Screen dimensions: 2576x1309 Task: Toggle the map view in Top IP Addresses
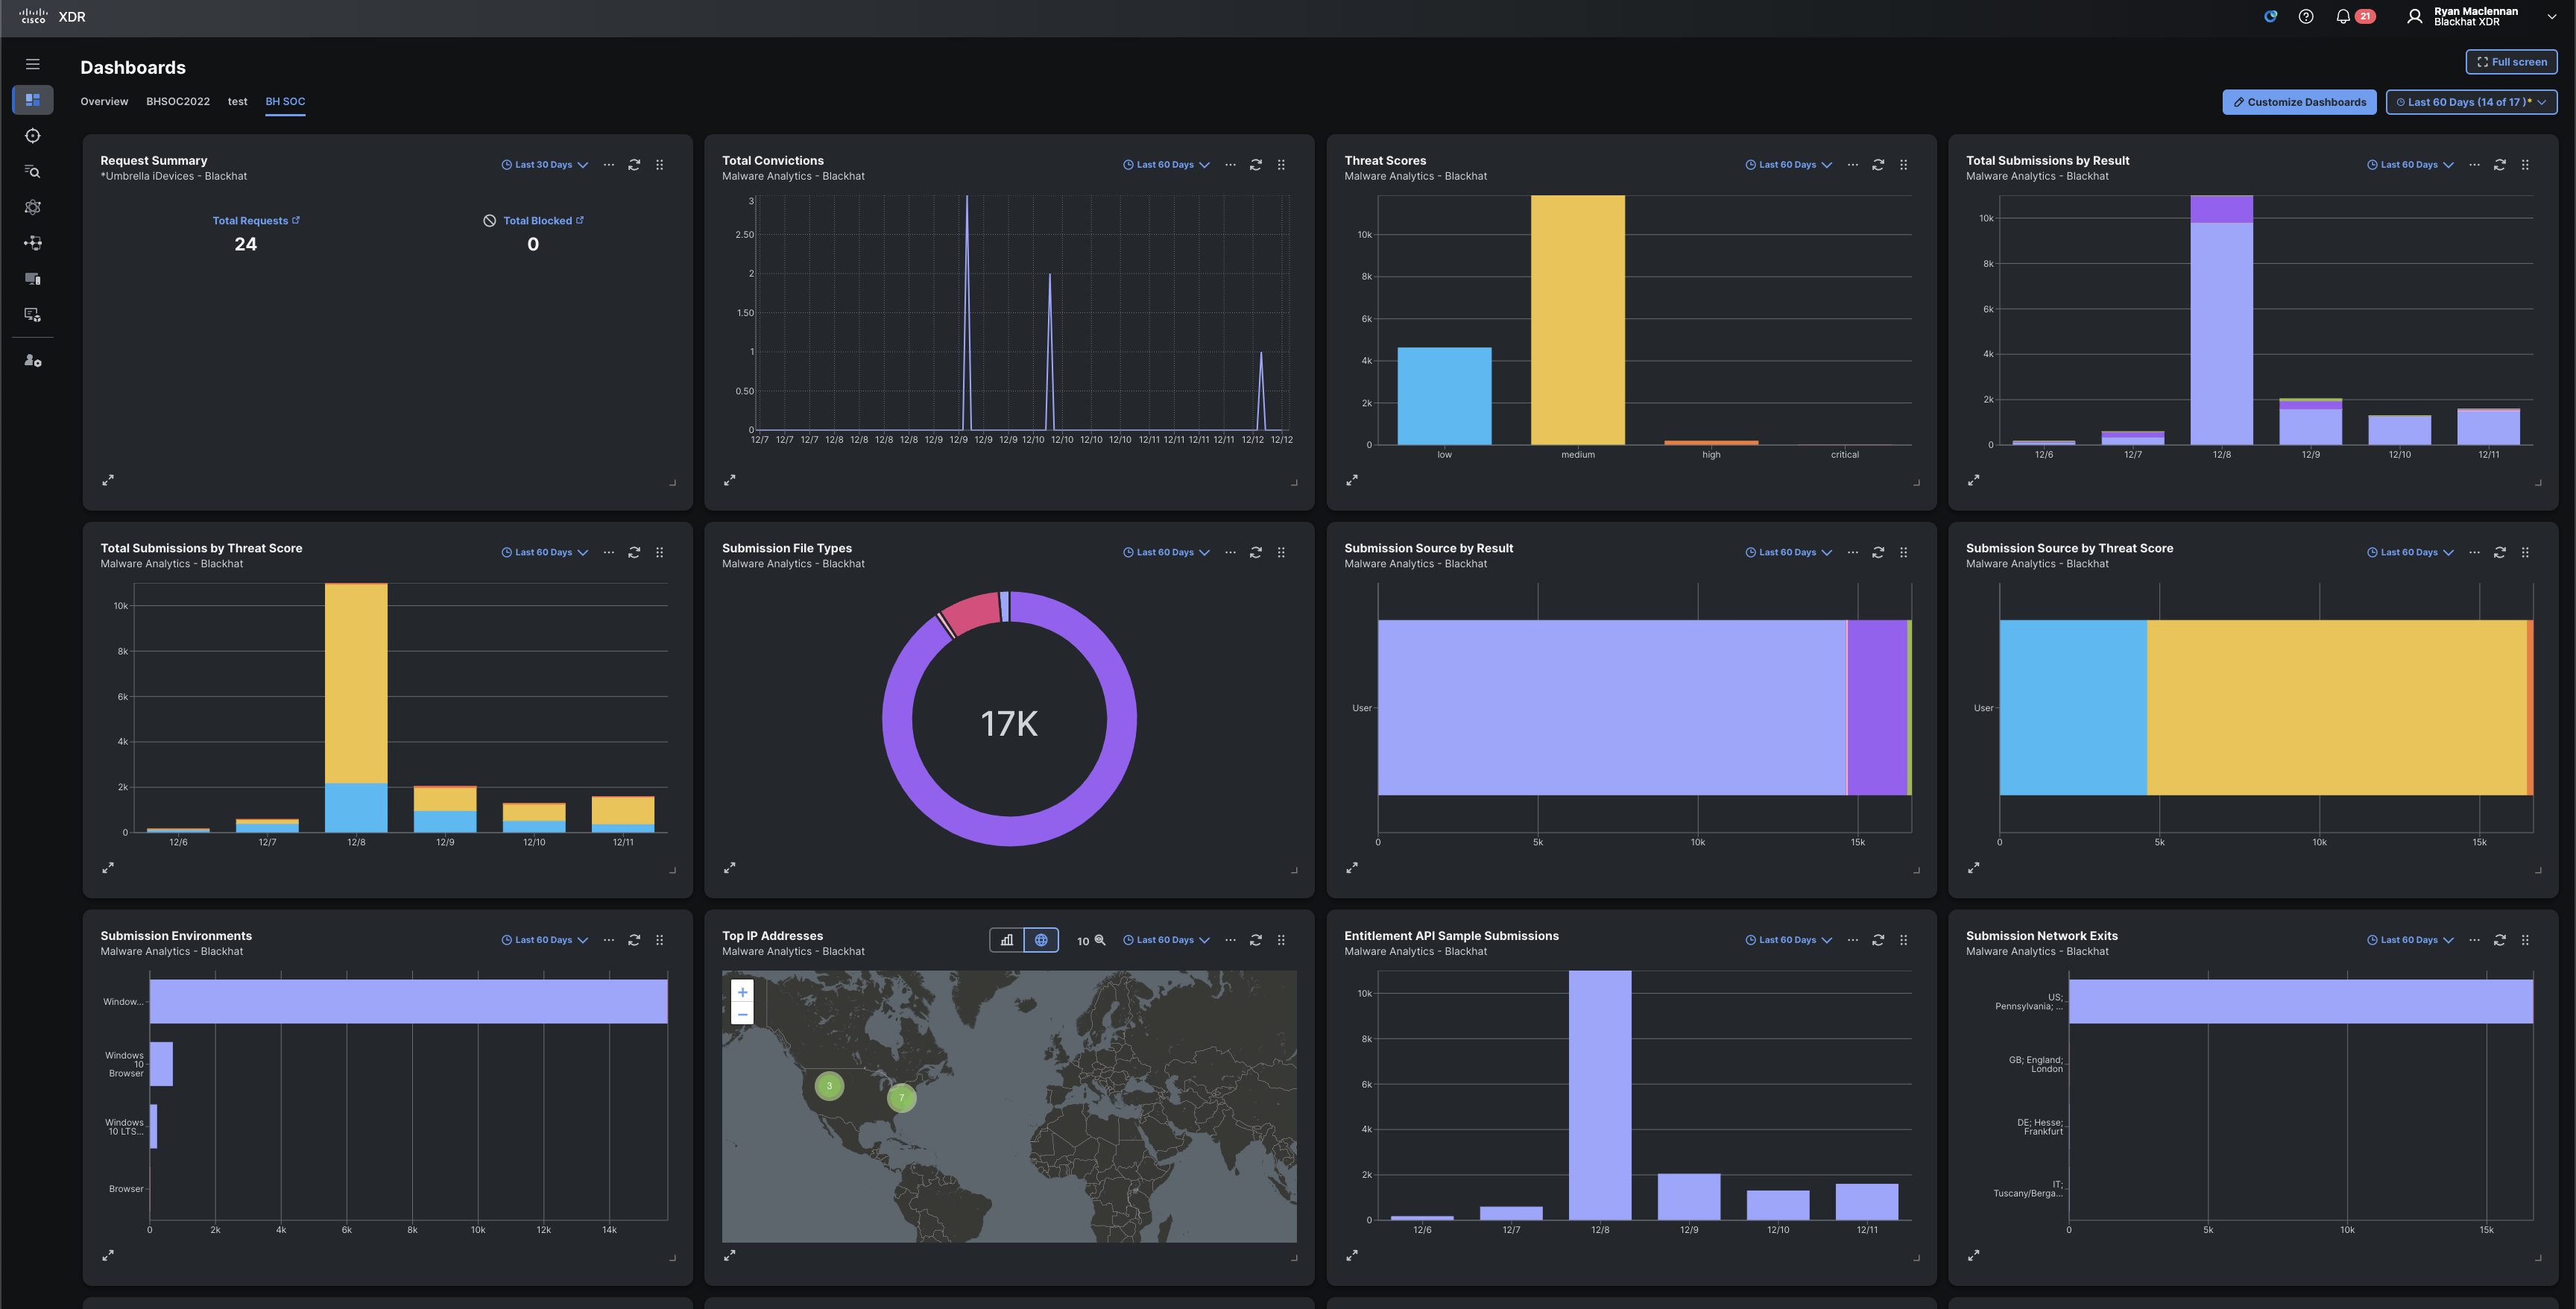tap(1041, 940)
